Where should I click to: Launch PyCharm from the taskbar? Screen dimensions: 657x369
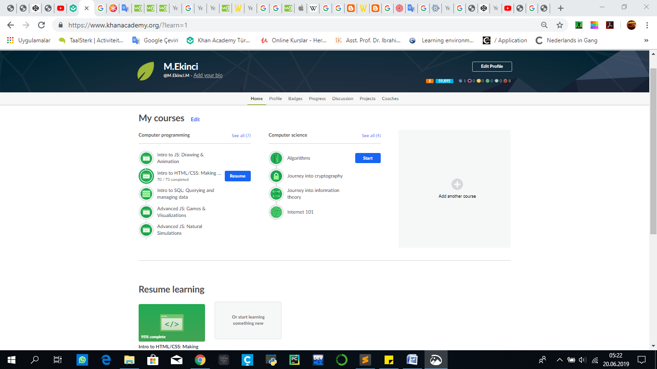click(295, 359)
